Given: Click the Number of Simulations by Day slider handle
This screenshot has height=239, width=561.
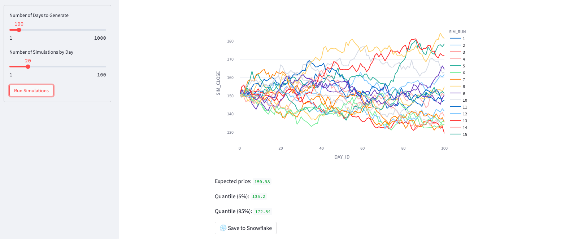Looking at the screenshot, I should (x=28, y=67).
